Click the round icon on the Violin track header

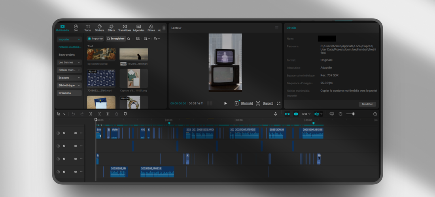[x=58, y=133]
